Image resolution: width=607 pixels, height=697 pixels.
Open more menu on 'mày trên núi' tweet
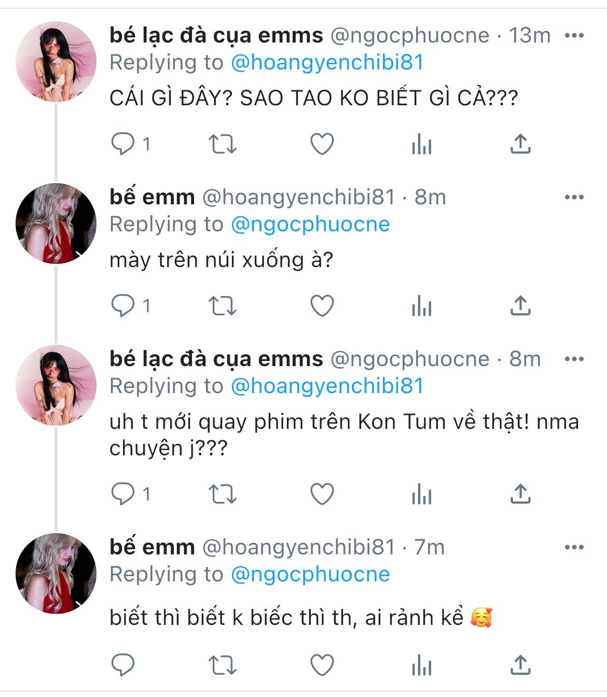[x=574, y=198]
